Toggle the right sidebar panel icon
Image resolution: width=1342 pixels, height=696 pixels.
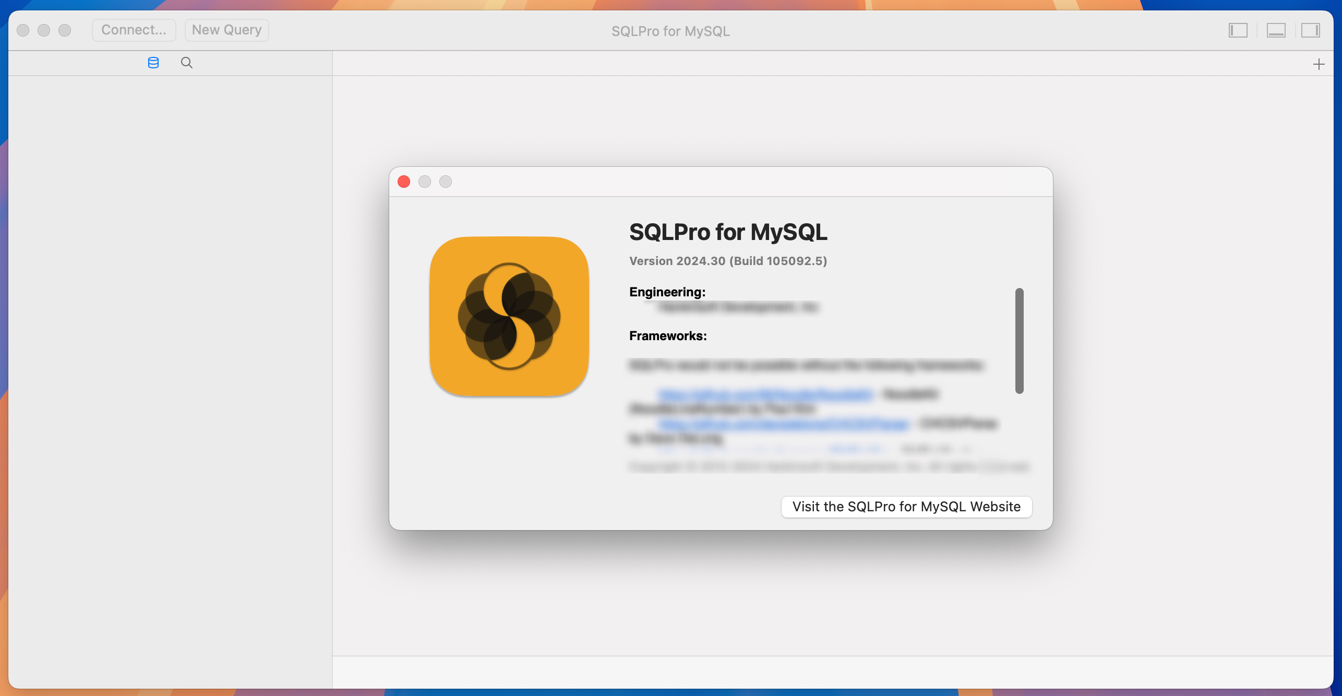(1310, 30)
